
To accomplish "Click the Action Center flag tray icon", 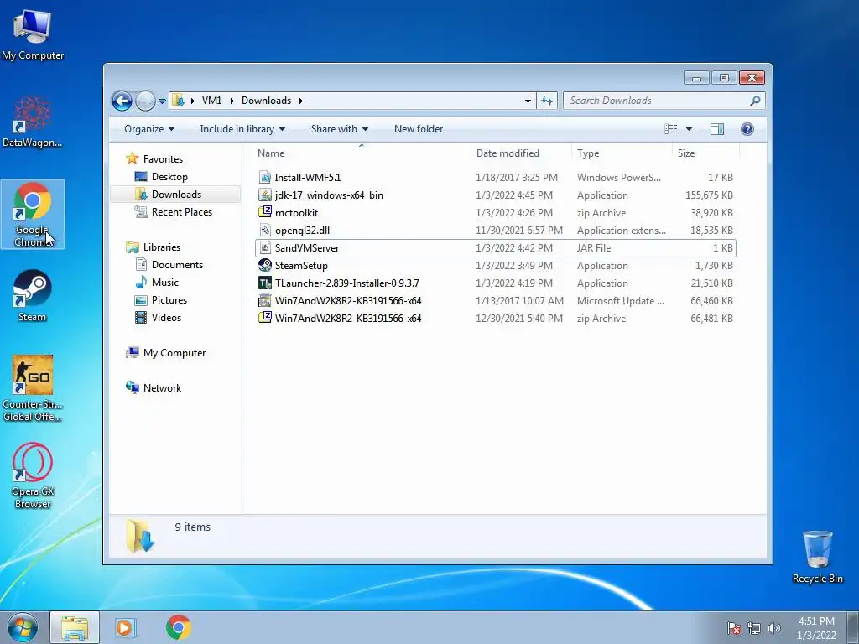I will pos(734,628).
